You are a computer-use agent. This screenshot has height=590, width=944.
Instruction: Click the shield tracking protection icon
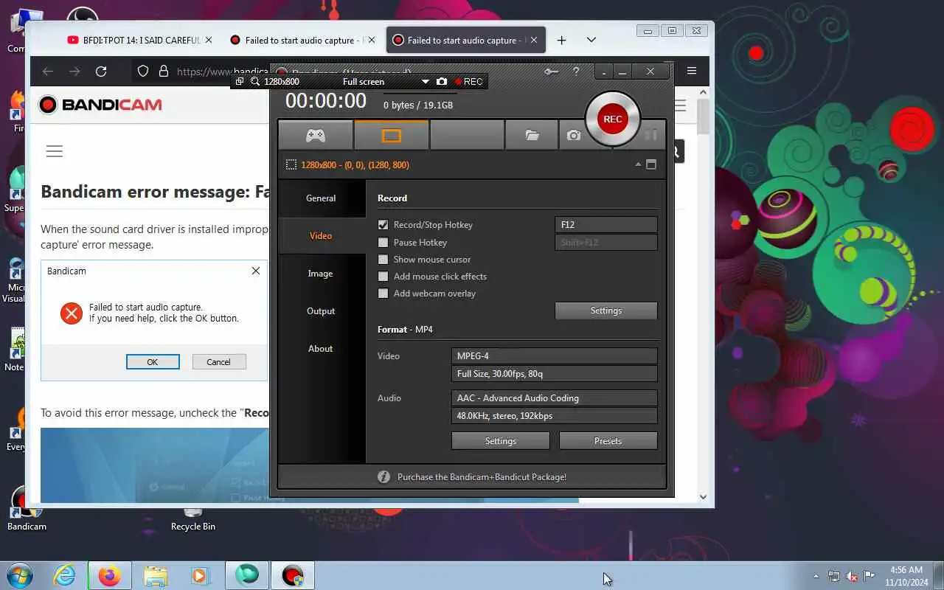(144, 72)
